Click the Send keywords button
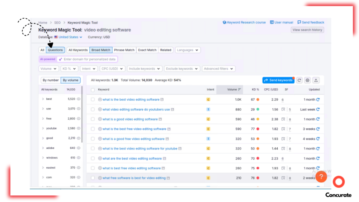Image resolution: width=359 pixels, height=202 pixels. (278, 80)
